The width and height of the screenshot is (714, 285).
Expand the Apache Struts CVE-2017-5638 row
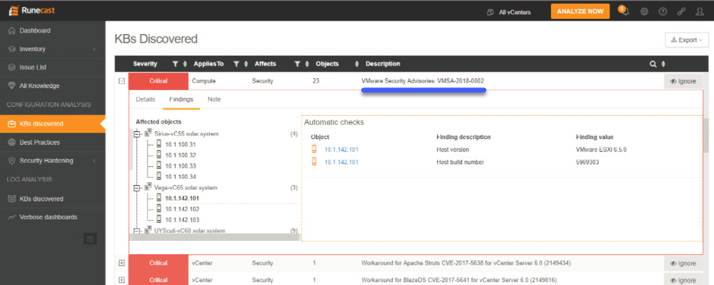(x=122, y=263)
